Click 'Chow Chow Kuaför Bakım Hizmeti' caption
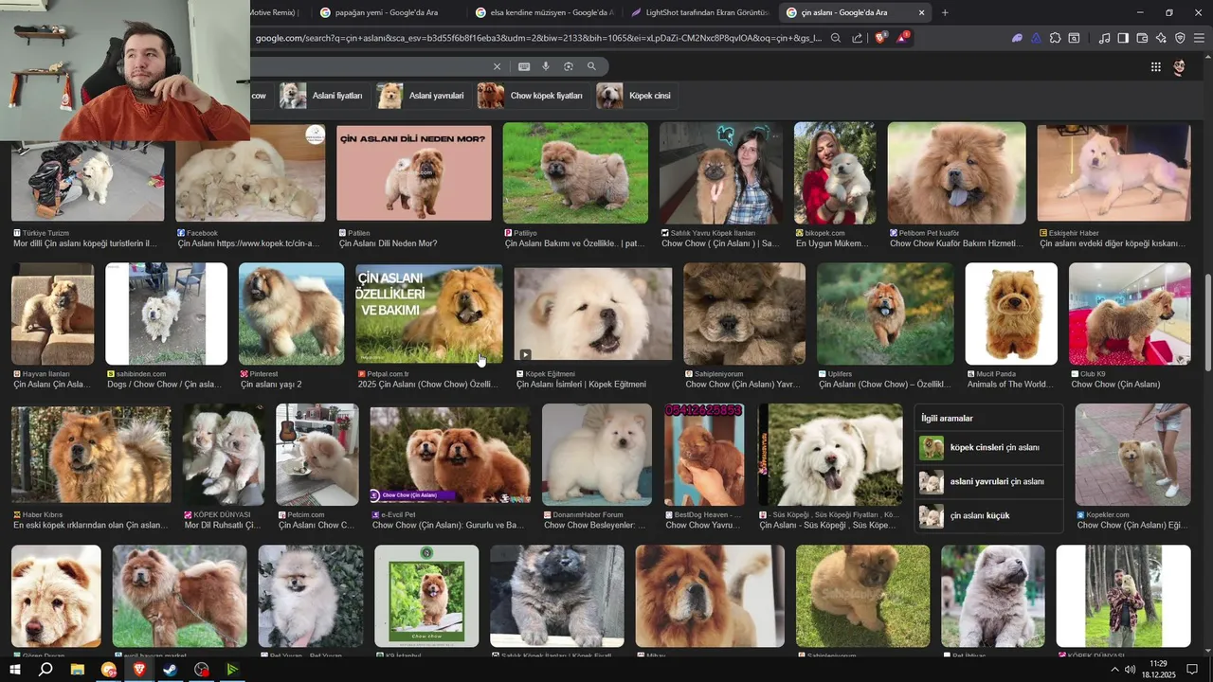 pos(956,243)
